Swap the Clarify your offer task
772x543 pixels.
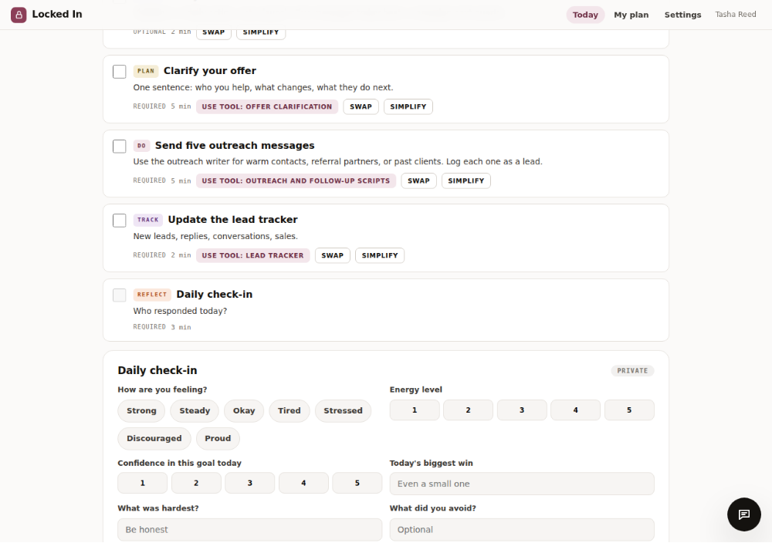point(361,106)
